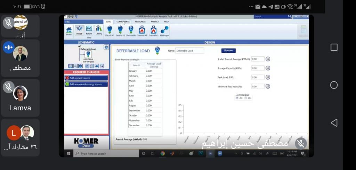Open sensitivity values for Peak Load
356x170 pixels.
[x=268, y=77]
